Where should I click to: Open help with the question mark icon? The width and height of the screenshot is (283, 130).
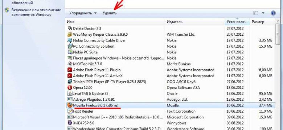273,13
